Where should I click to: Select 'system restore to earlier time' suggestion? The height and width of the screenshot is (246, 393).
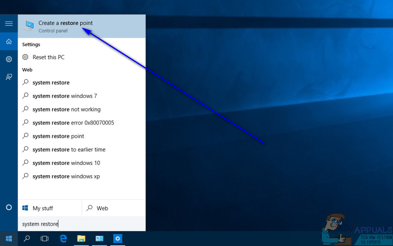coord(82,150)
